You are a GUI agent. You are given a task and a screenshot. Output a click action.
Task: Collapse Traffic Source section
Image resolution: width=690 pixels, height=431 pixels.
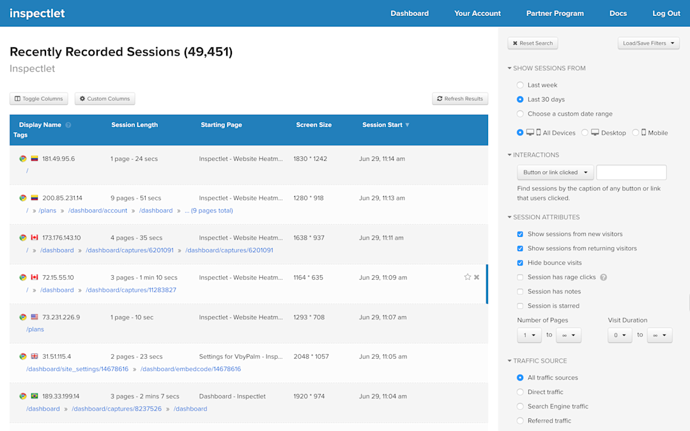[537, 361]
